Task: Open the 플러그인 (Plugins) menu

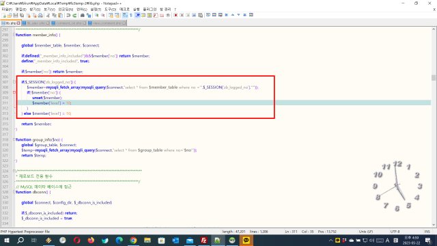Action: tap(150, 10)
